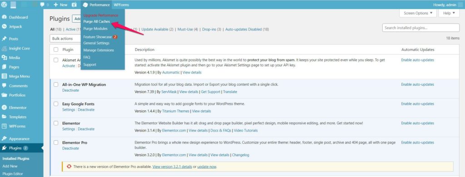Click the Pages icon in sidebar

click(x=4, y=67)
